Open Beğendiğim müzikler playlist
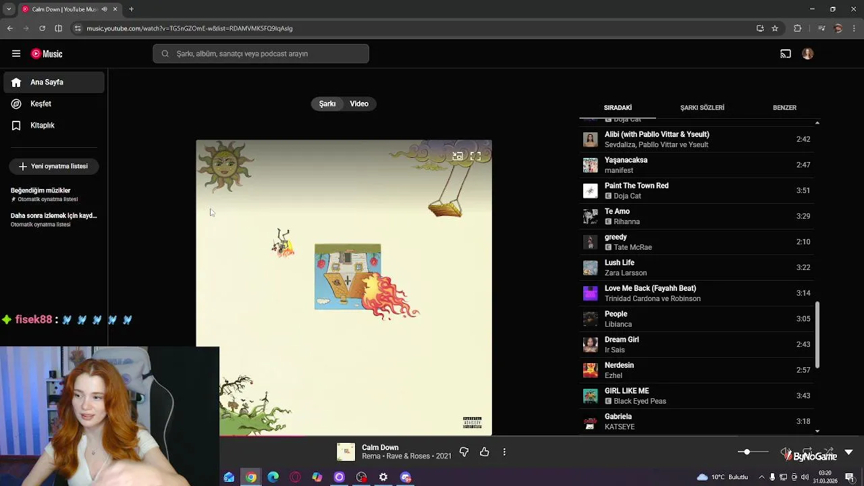 (x=54, y=194)
